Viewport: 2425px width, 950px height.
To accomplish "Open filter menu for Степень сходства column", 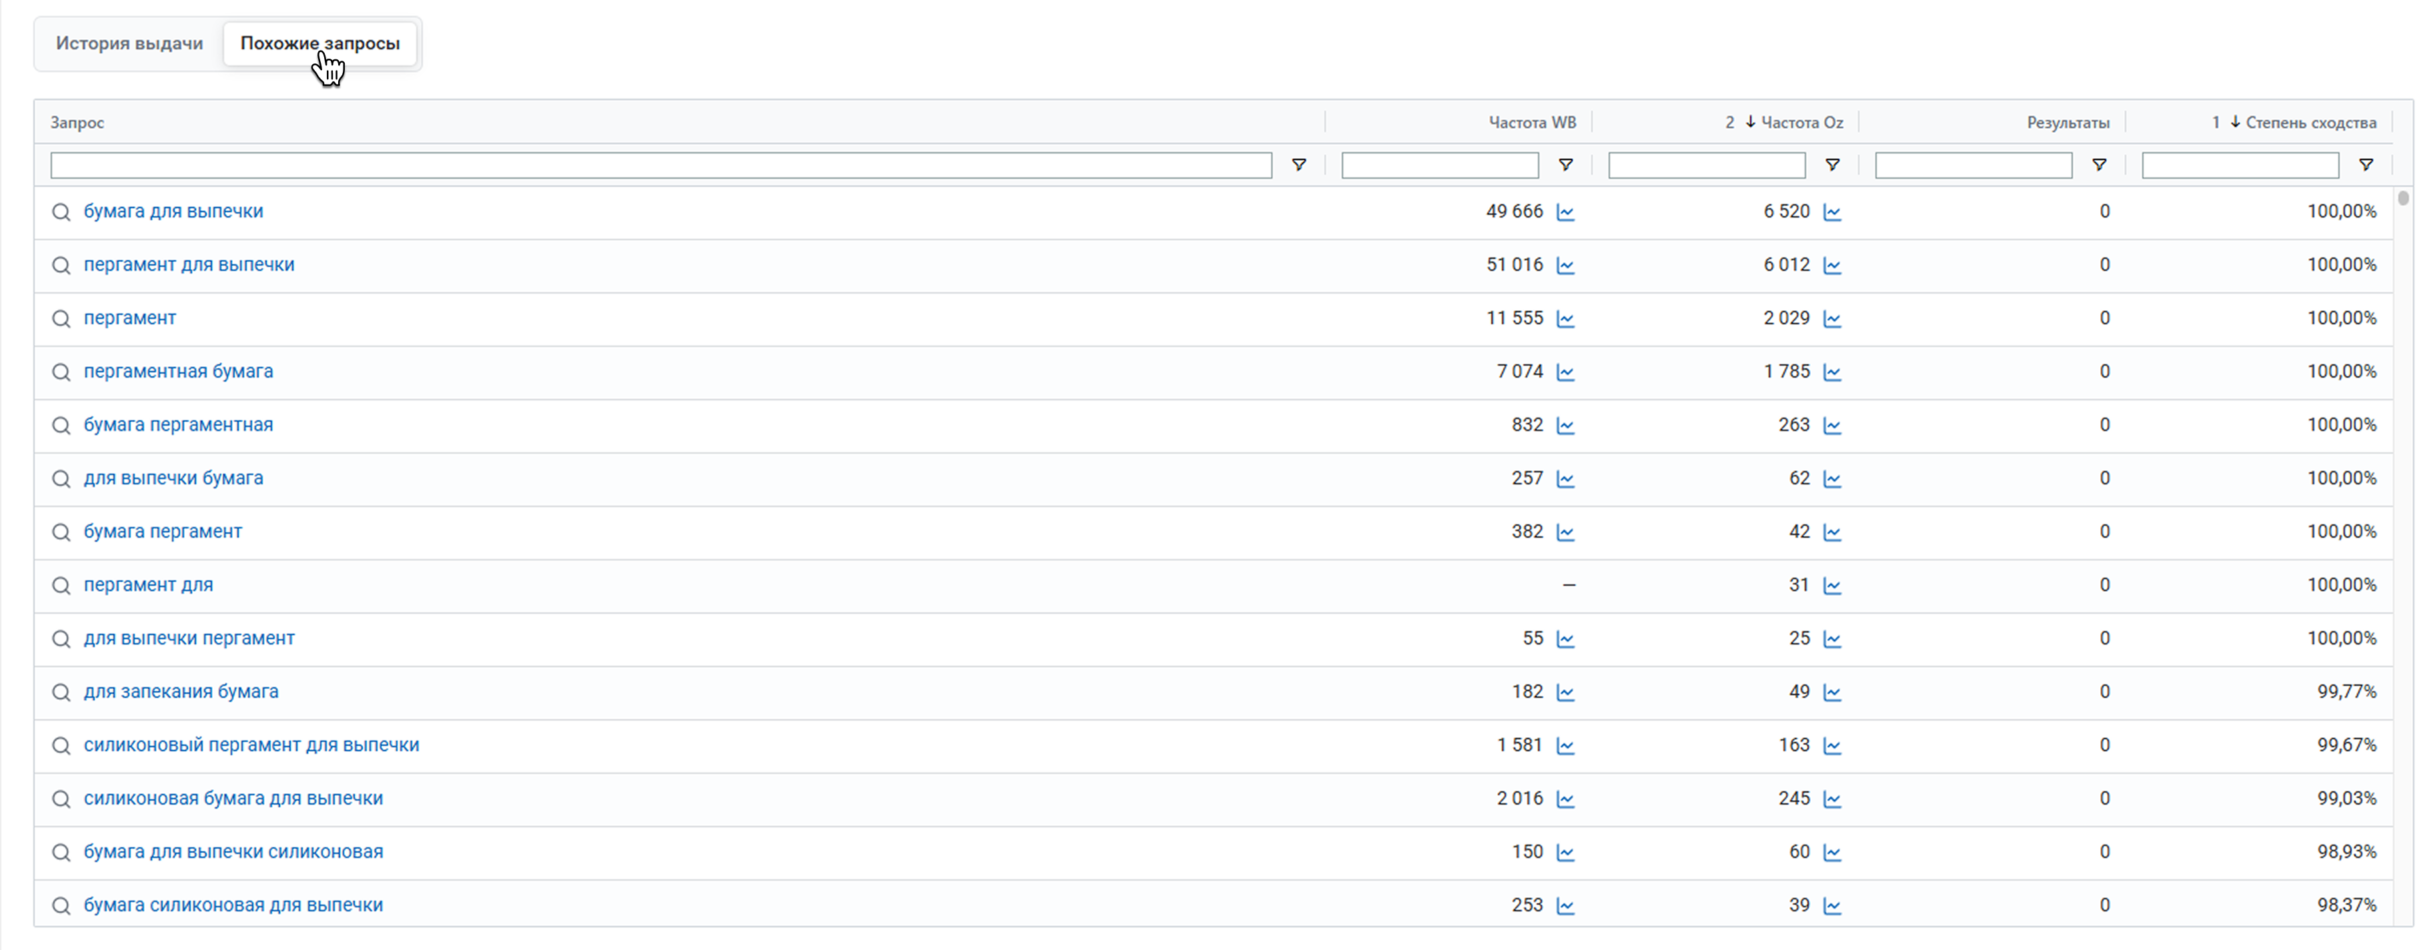I will [2365, 165].
